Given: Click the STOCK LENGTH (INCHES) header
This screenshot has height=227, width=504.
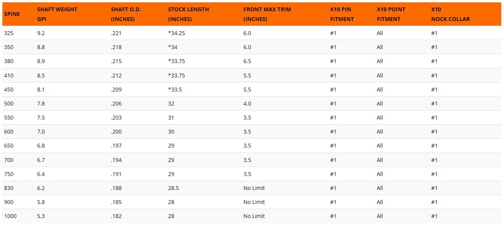Looking at the screenshot, I should 189,14.
